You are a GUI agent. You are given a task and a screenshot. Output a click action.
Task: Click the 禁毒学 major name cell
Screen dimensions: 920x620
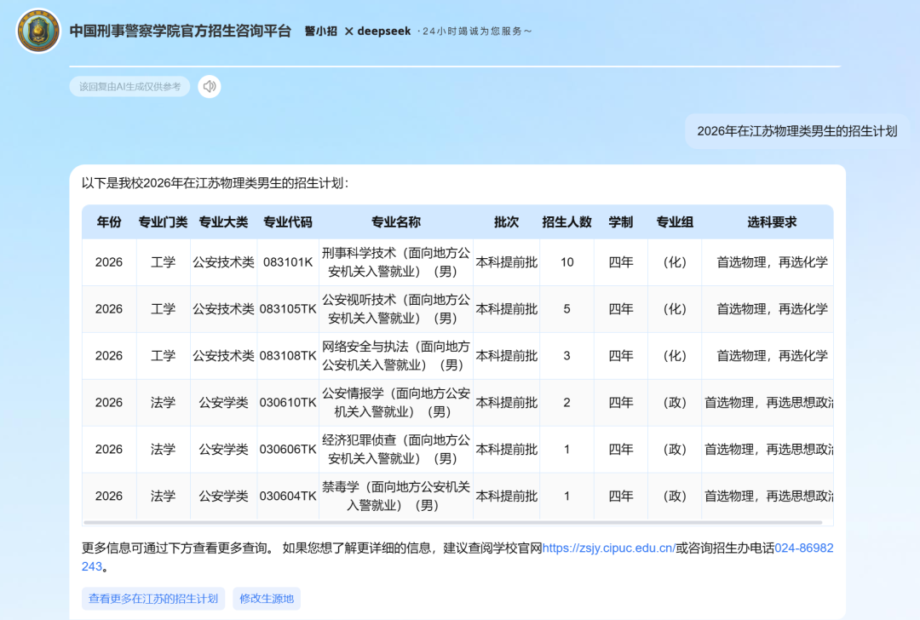396,497
